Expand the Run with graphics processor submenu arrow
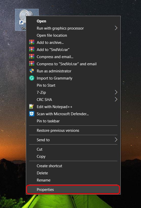 116,28
